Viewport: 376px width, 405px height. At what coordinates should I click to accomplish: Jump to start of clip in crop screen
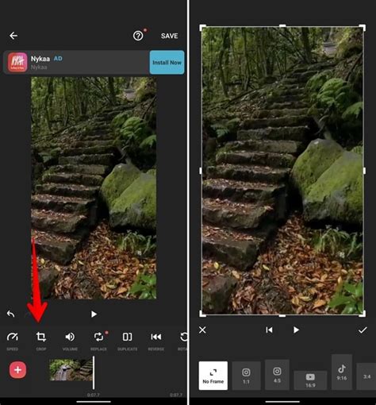[269, 330]
